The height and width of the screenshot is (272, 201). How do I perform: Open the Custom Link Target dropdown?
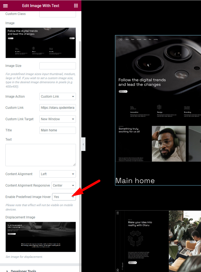coord(58,119)
